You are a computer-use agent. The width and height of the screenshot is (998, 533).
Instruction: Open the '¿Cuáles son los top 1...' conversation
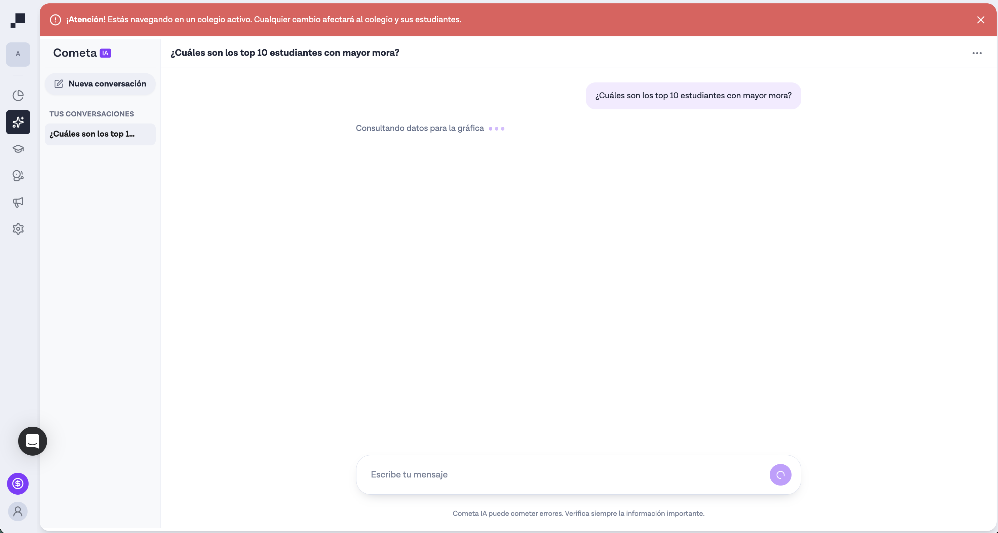click(x=100, y=134)
